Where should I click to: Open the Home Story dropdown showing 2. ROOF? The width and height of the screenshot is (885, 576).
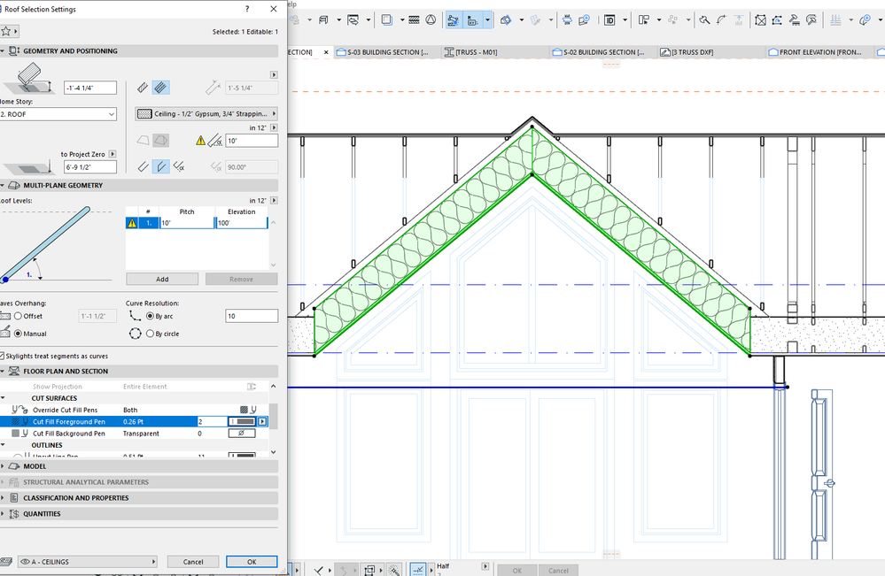point(58,113)
